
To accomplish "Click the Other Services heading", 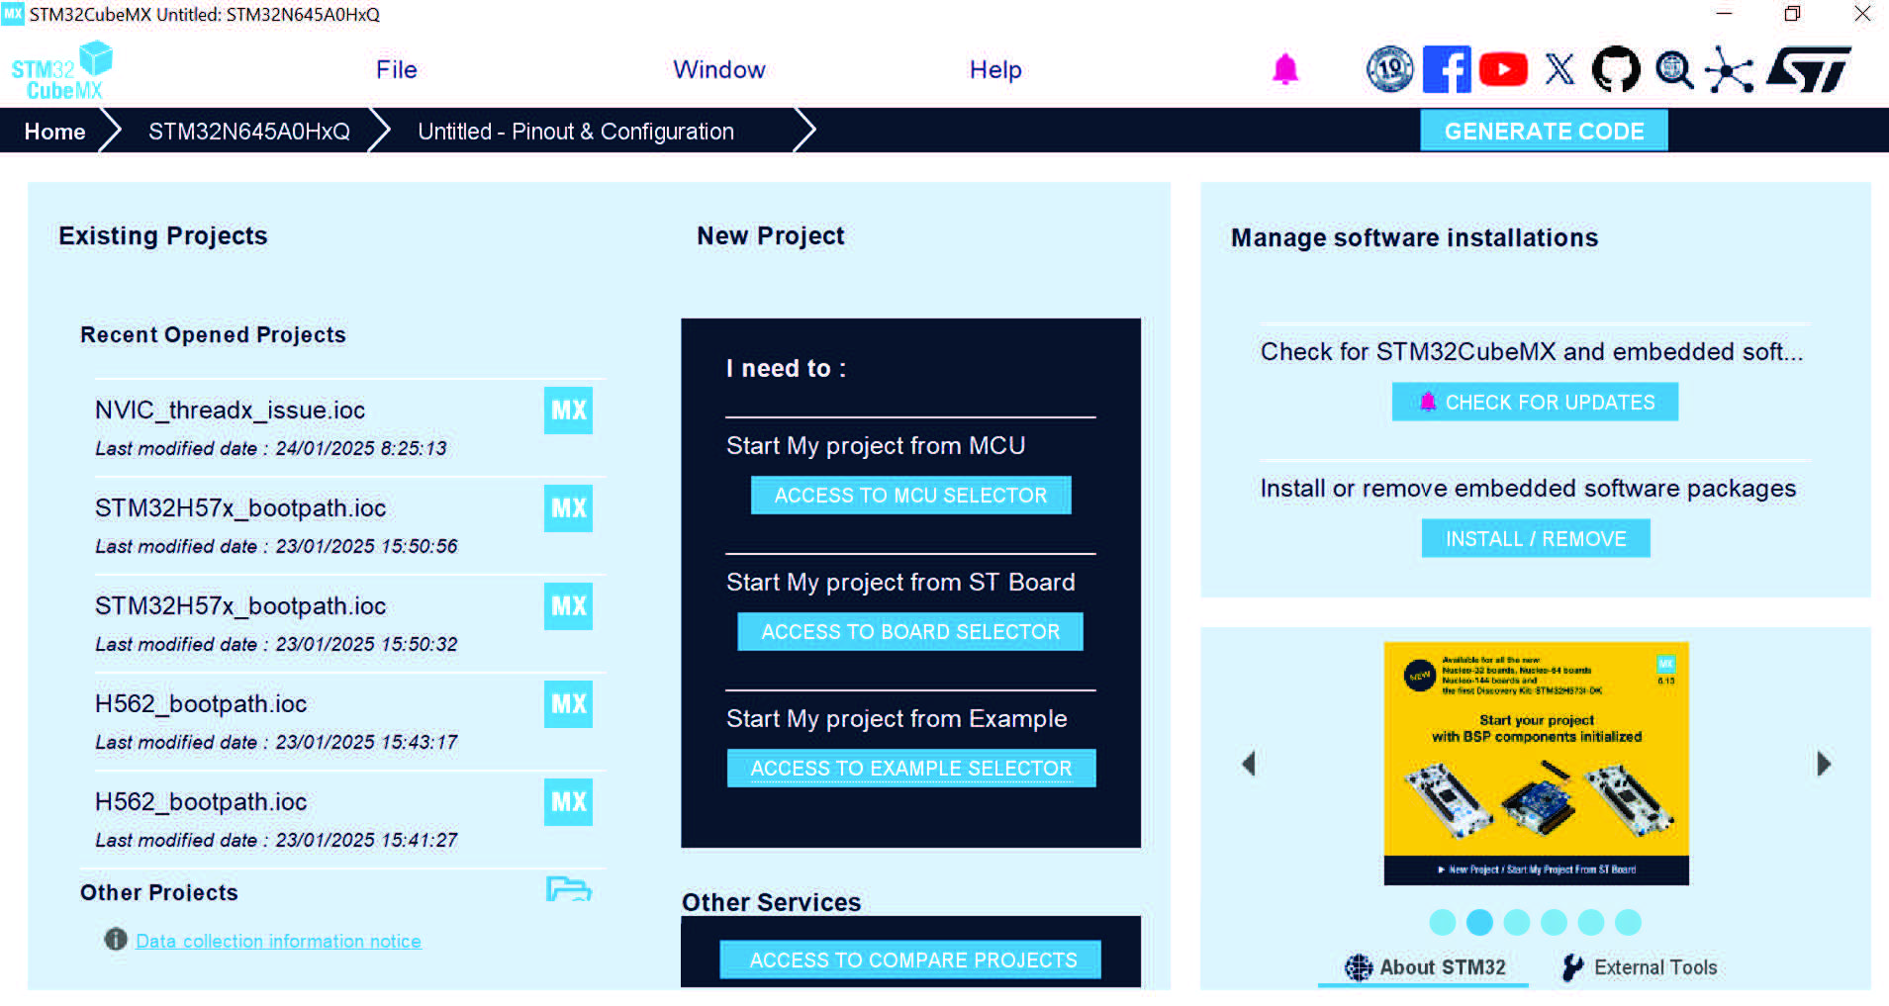I will coord(772,902).
